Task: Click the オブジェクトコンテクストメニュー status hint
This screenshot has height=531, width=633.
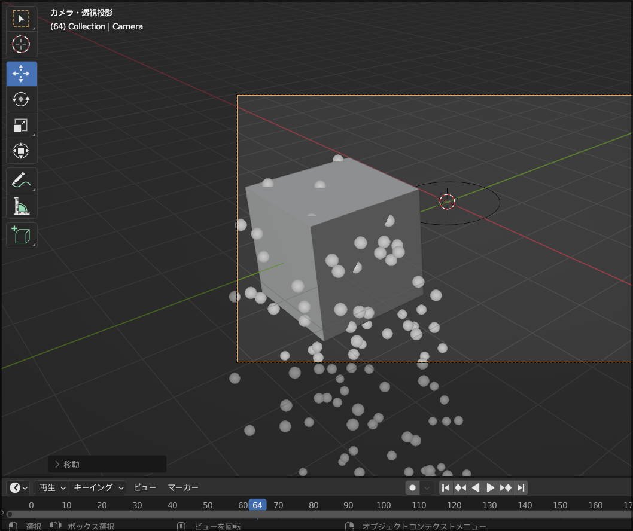Action: point(424,526)
